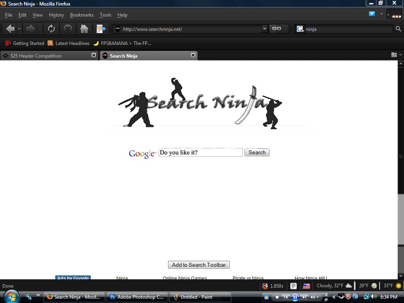Image resolution: width=404 pixels, height=303 pixels.
Task: Click the Cloudy, 32°F weather status entry
Action: pos(334,286)
